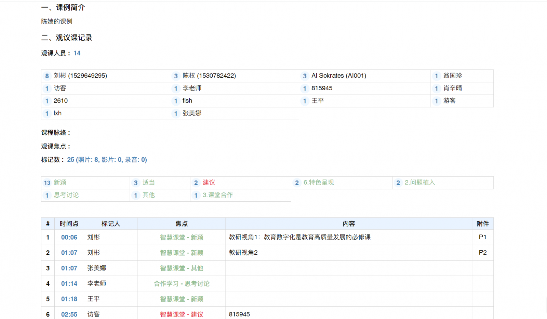Click the 2.问题植入 focus tag
The width and height of the screenshot is (547, 319).
[419, 183]
